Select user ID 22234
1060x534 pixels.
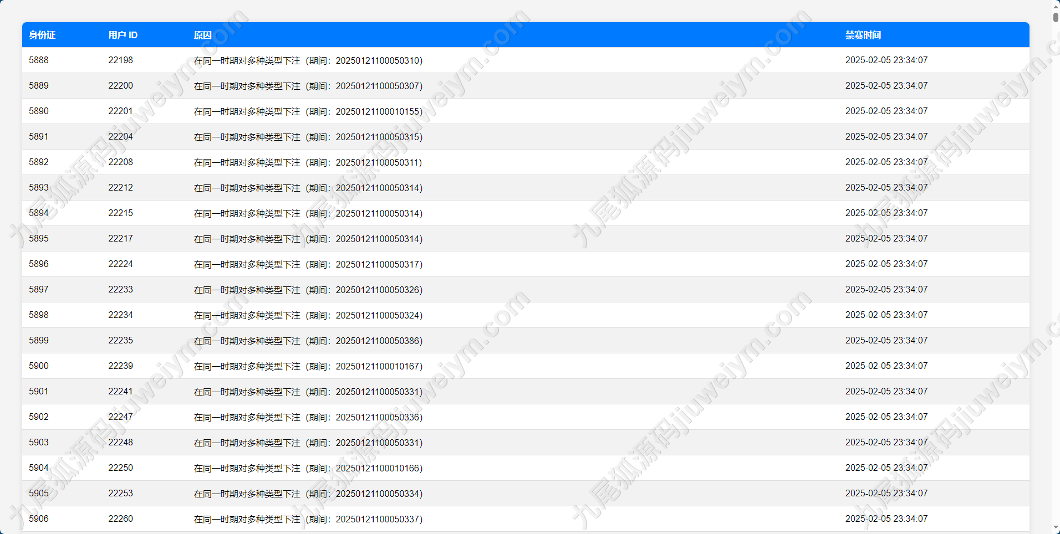[x=120, y=315]
